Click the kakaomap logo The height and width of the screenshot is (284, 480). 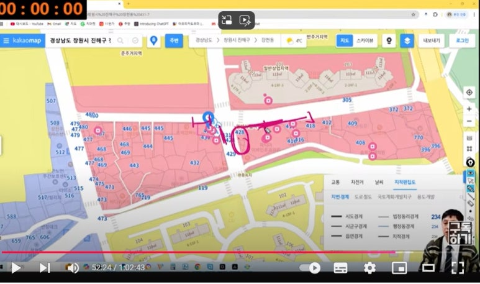tap(27, 40)
